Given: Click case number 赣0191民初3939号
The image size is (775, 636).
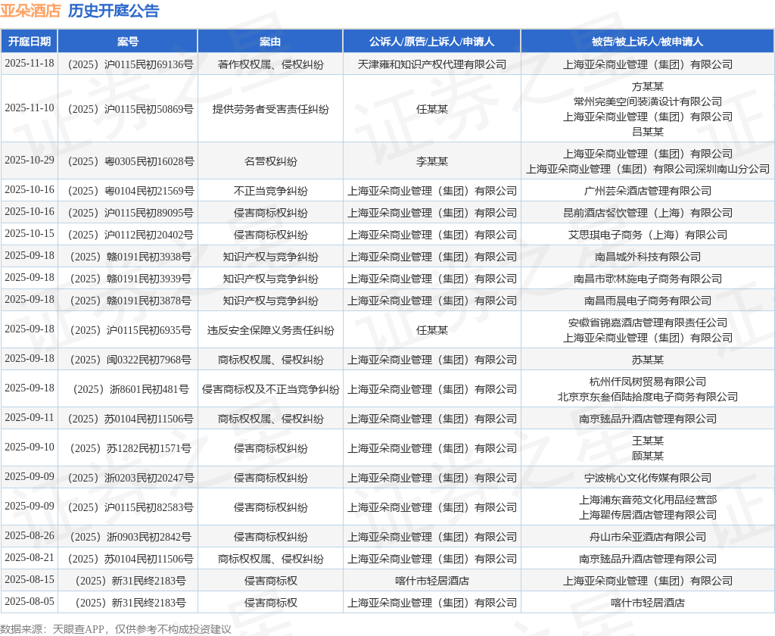Looking at the screenshot, I should pos(130,279).
